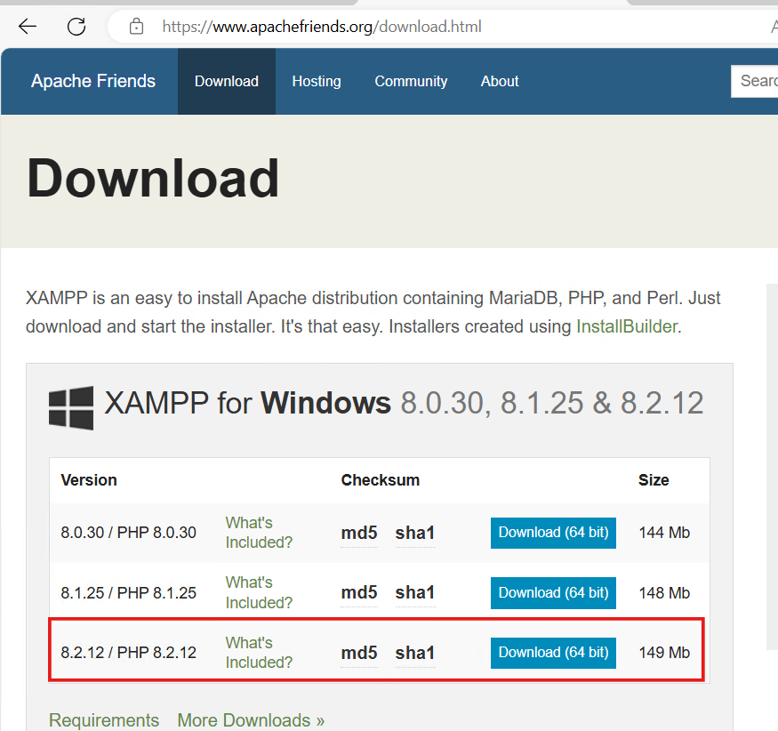Open the Hosting menu item

(317, 81)
